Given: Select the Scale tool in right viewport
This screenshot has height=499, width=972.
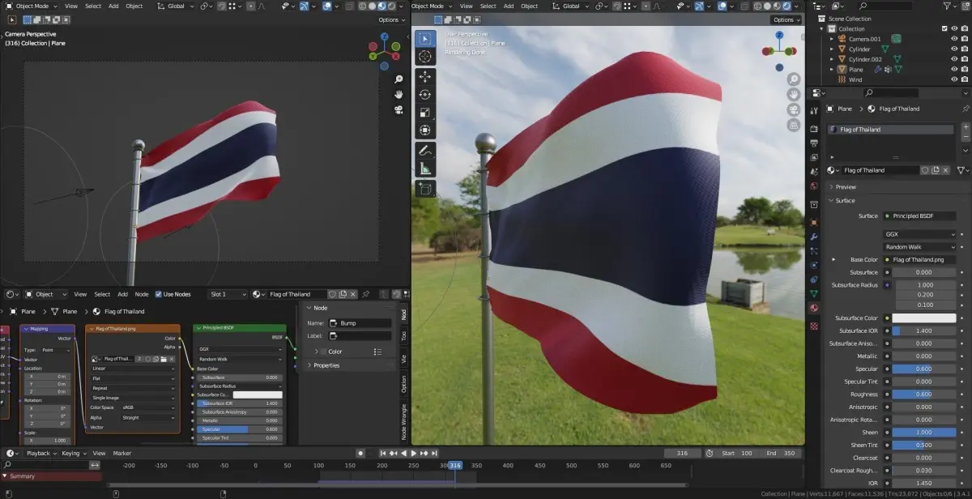Looking at the screenshot, I should (x=425, y=113).
